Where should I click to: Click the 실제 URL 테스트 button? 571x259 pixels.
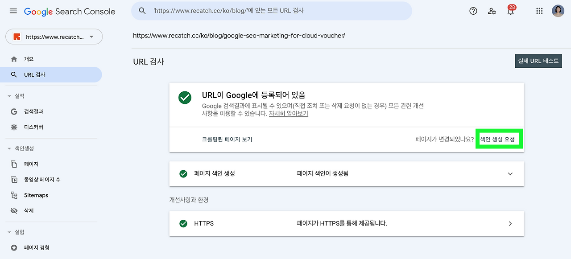tap(538, 61)
